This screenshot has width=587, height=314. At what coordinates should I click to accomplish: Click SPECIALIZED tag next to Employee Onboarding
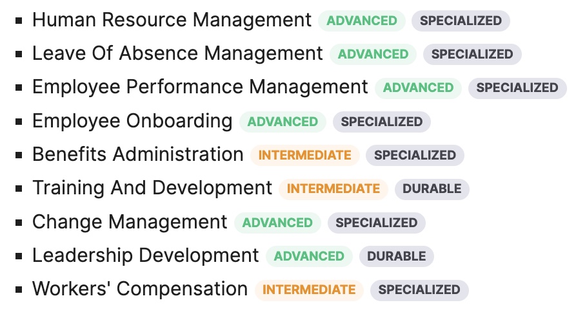point(382,122)
